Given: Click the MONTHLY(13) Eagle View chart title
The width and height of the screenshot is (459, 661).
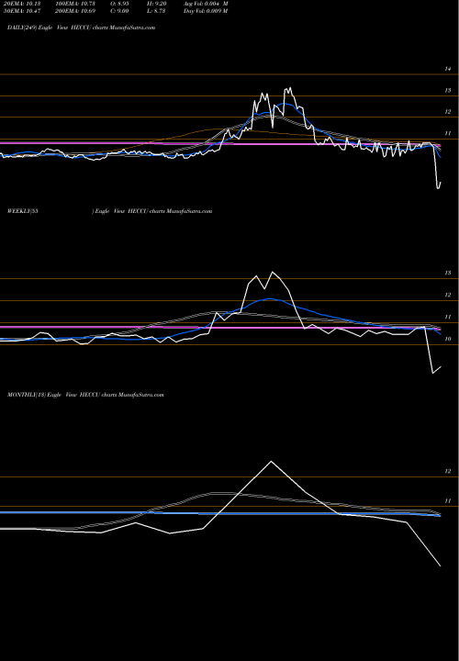Looking at the screenshot, I should point(85,395).
